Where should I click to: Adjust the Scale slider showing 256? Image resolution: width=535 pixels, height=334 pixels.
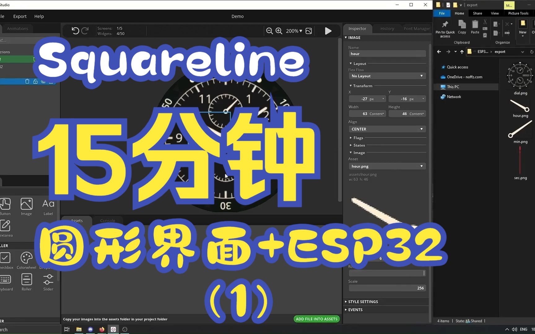tap(387, 288)
